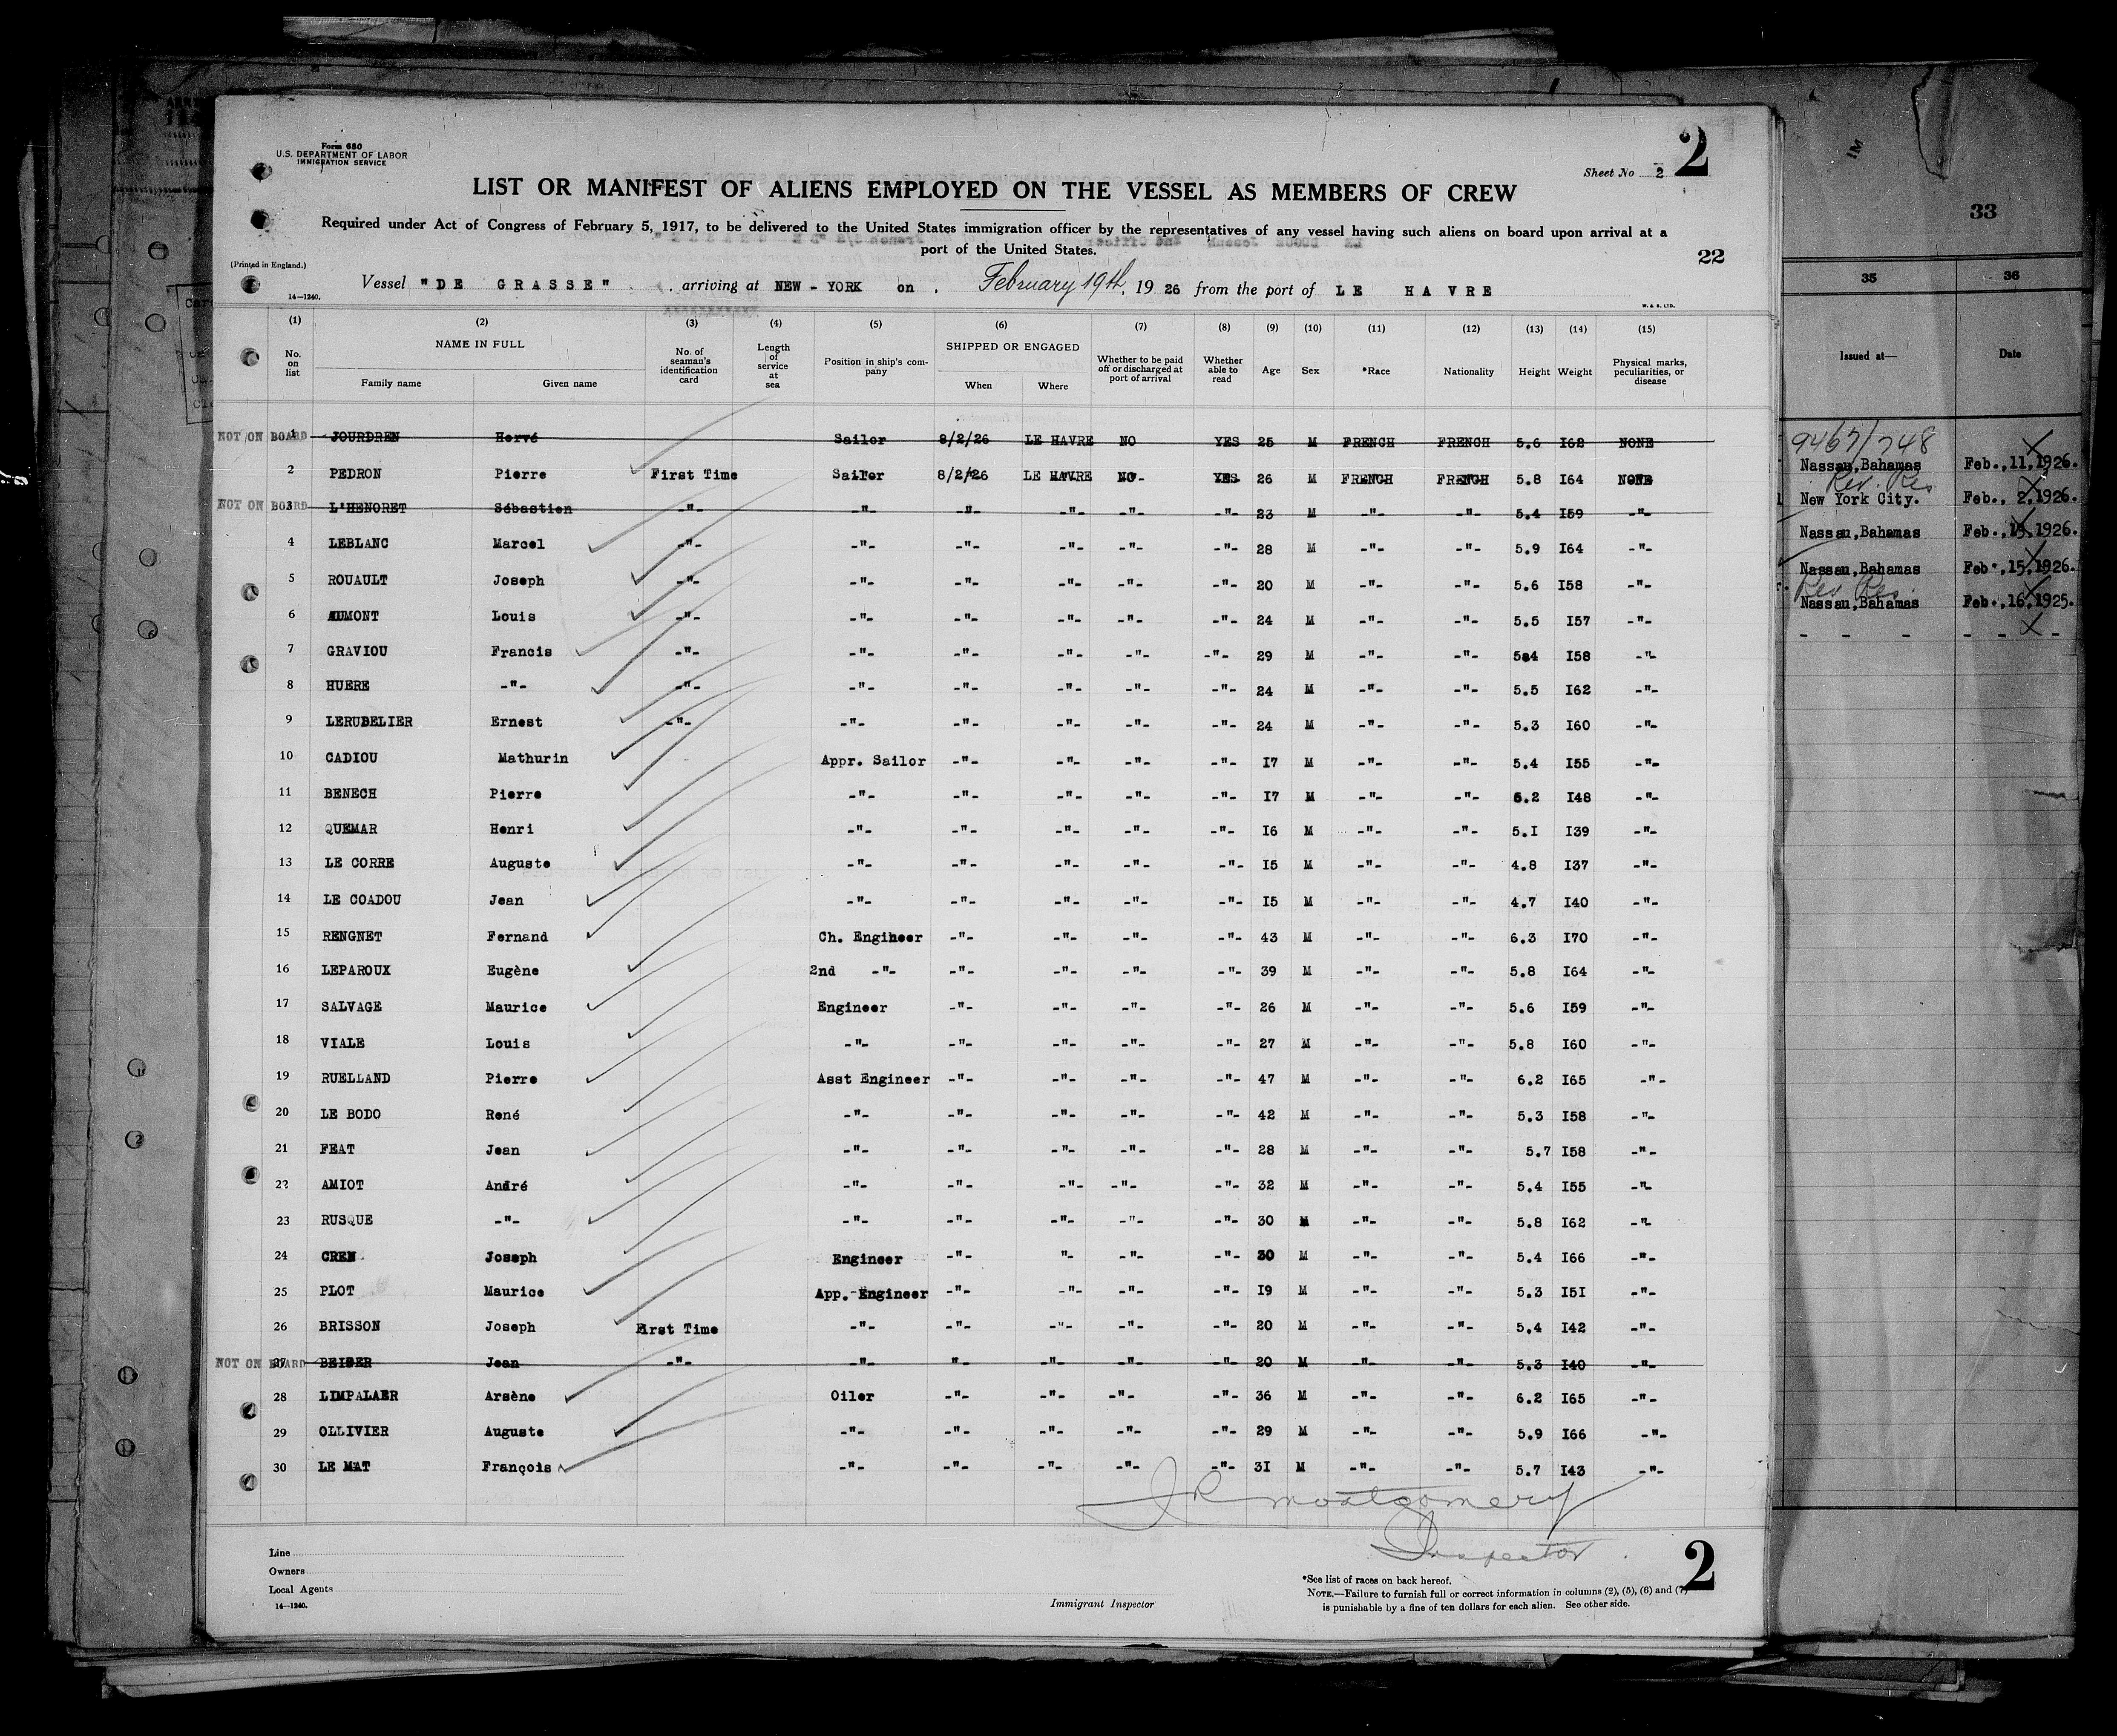The image size is (2117, 1736).
Task: Select the Whether able to read header
Action: [1223, 370]
